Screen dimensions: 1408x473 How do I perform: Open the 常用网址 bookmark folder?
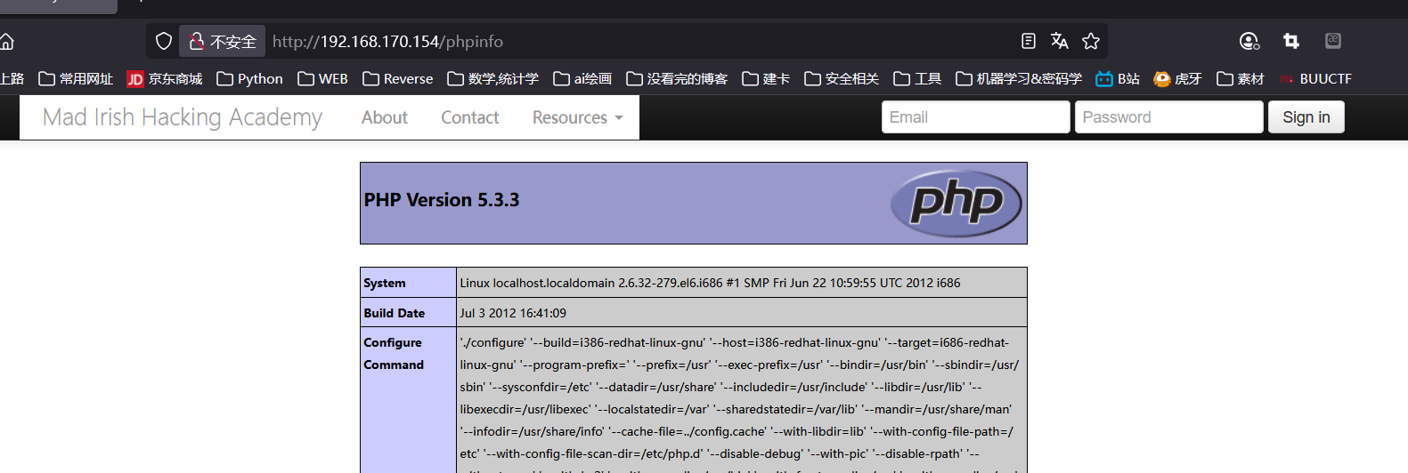tap(76, 79)
